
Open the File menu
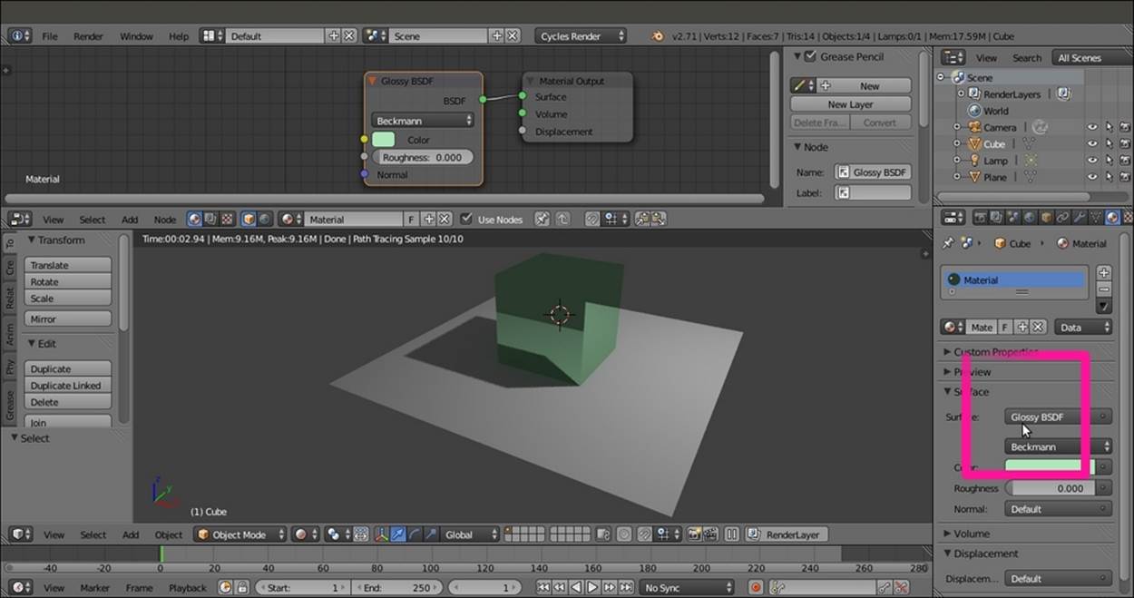[49, 36]
